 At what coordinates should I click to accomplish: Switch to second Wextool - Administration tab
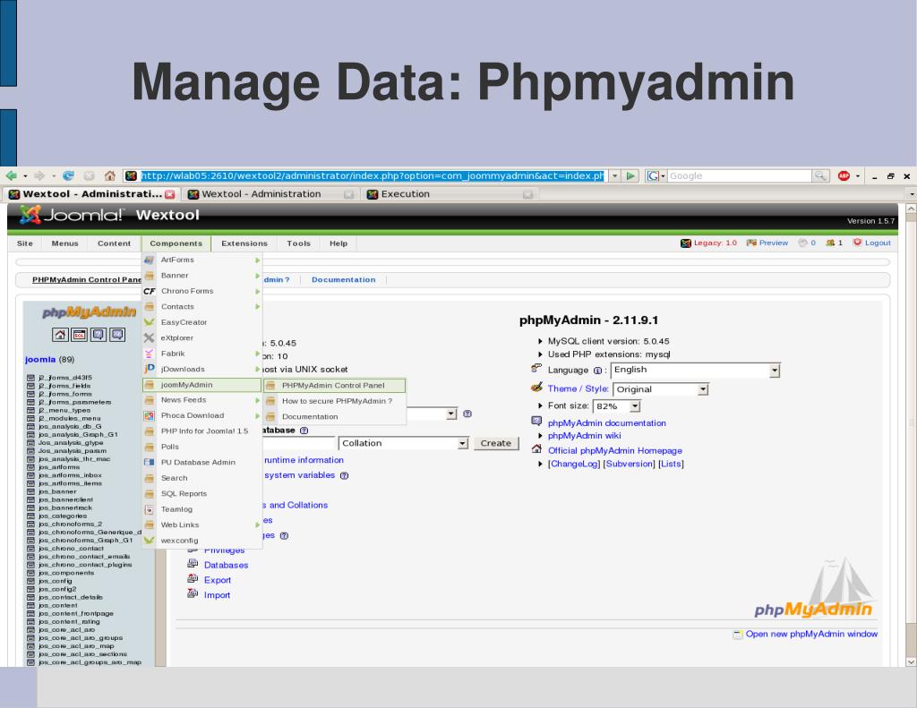[x=269, y=194]
